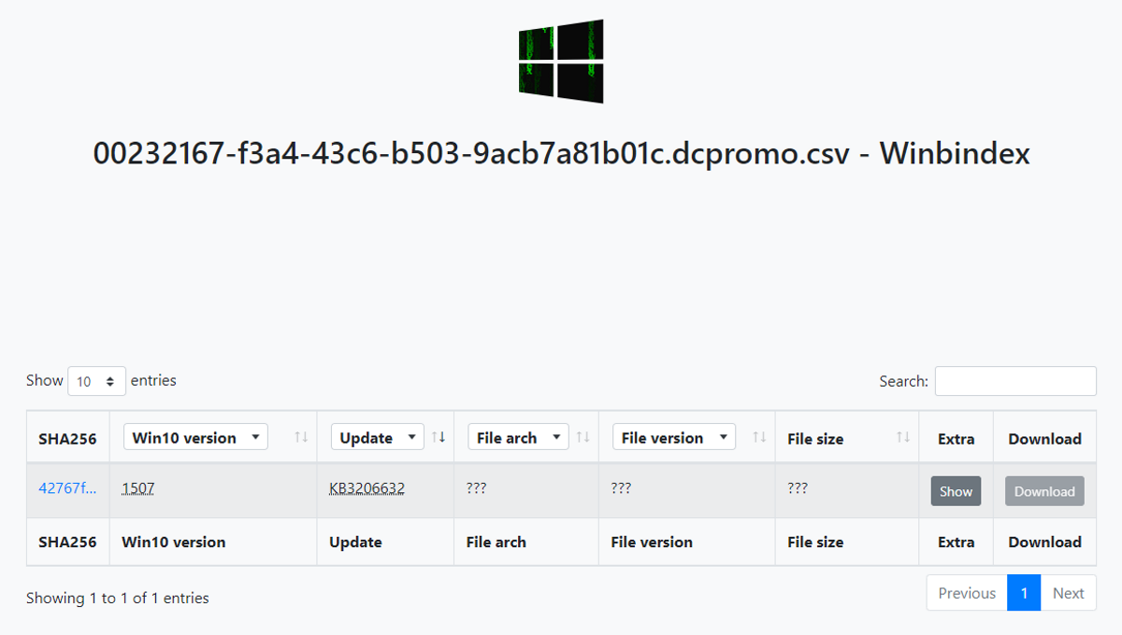Go to the Previous page
The width and height of the screenshot is (1122, 635).
[x=967, y=593]
